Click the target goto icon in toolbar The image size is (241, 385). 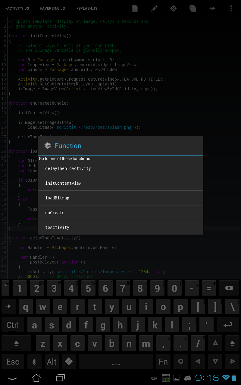click(173, 8)
